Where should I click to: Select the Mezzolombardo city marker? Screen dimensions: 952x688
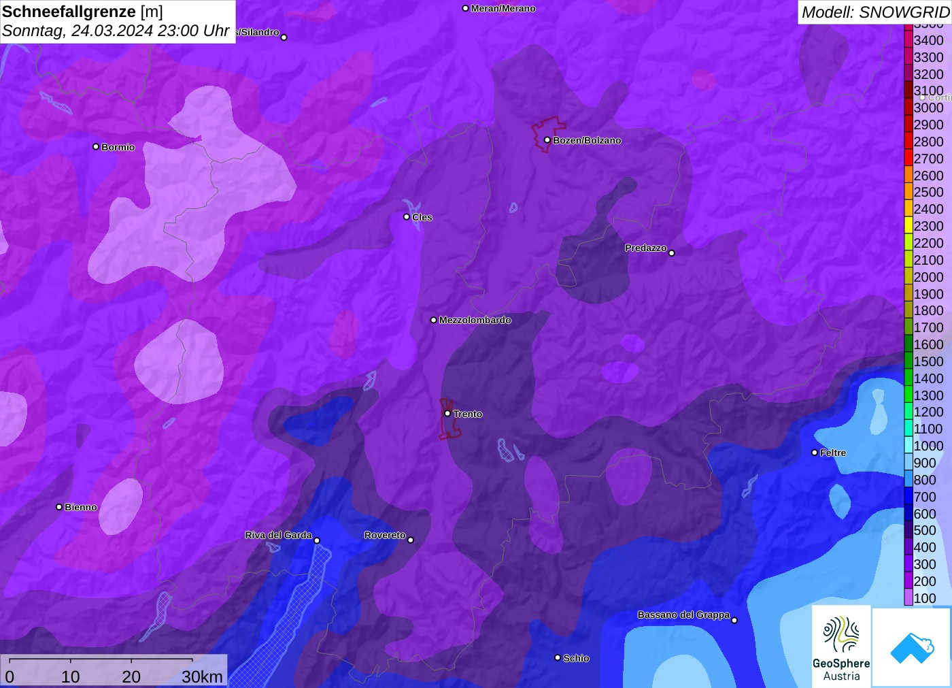pyautogui.click(x=434, y=320)
